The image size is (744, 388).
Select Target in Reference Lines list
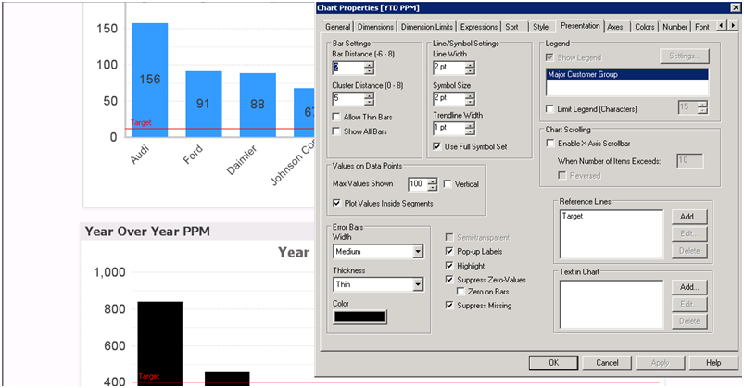(x=573, y=216)
